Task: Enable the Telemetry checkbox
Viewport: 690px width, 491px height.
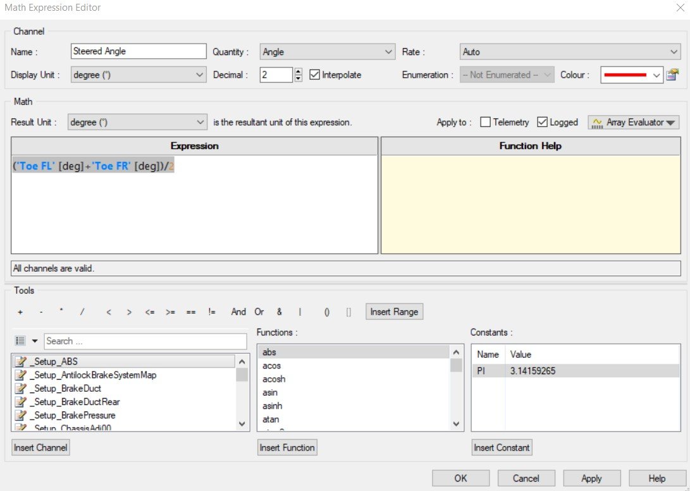Action: (485, 123)
